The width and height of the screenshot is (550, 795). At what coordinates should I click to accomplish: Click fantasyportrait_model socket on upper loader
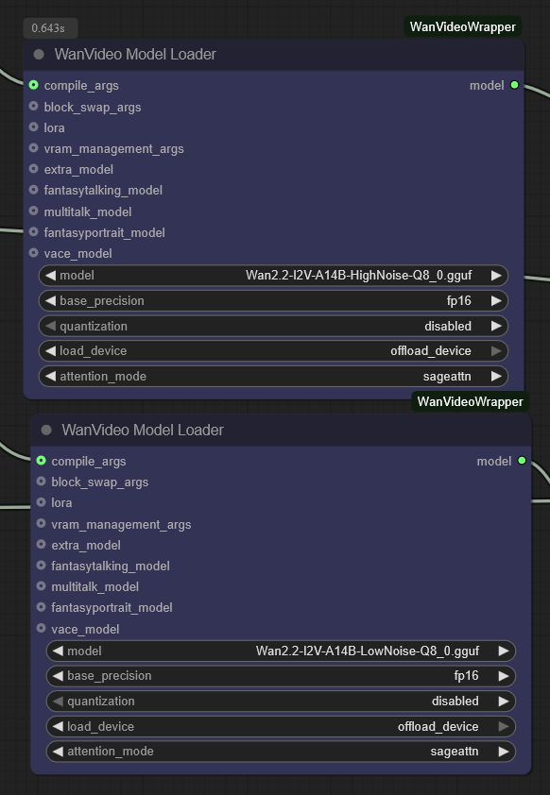point(33,231)
